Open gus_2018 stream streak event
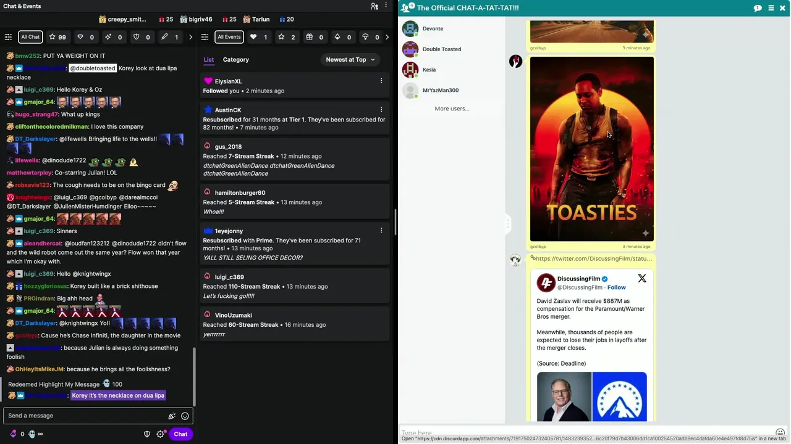Viewport: 791px width, 444px height. click(x=295, y=160)
